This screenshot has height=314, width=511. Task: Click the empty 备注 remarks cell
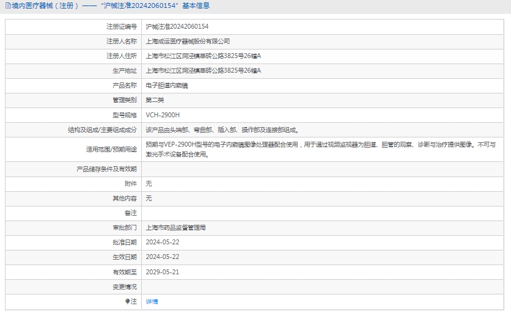(324, 213)
